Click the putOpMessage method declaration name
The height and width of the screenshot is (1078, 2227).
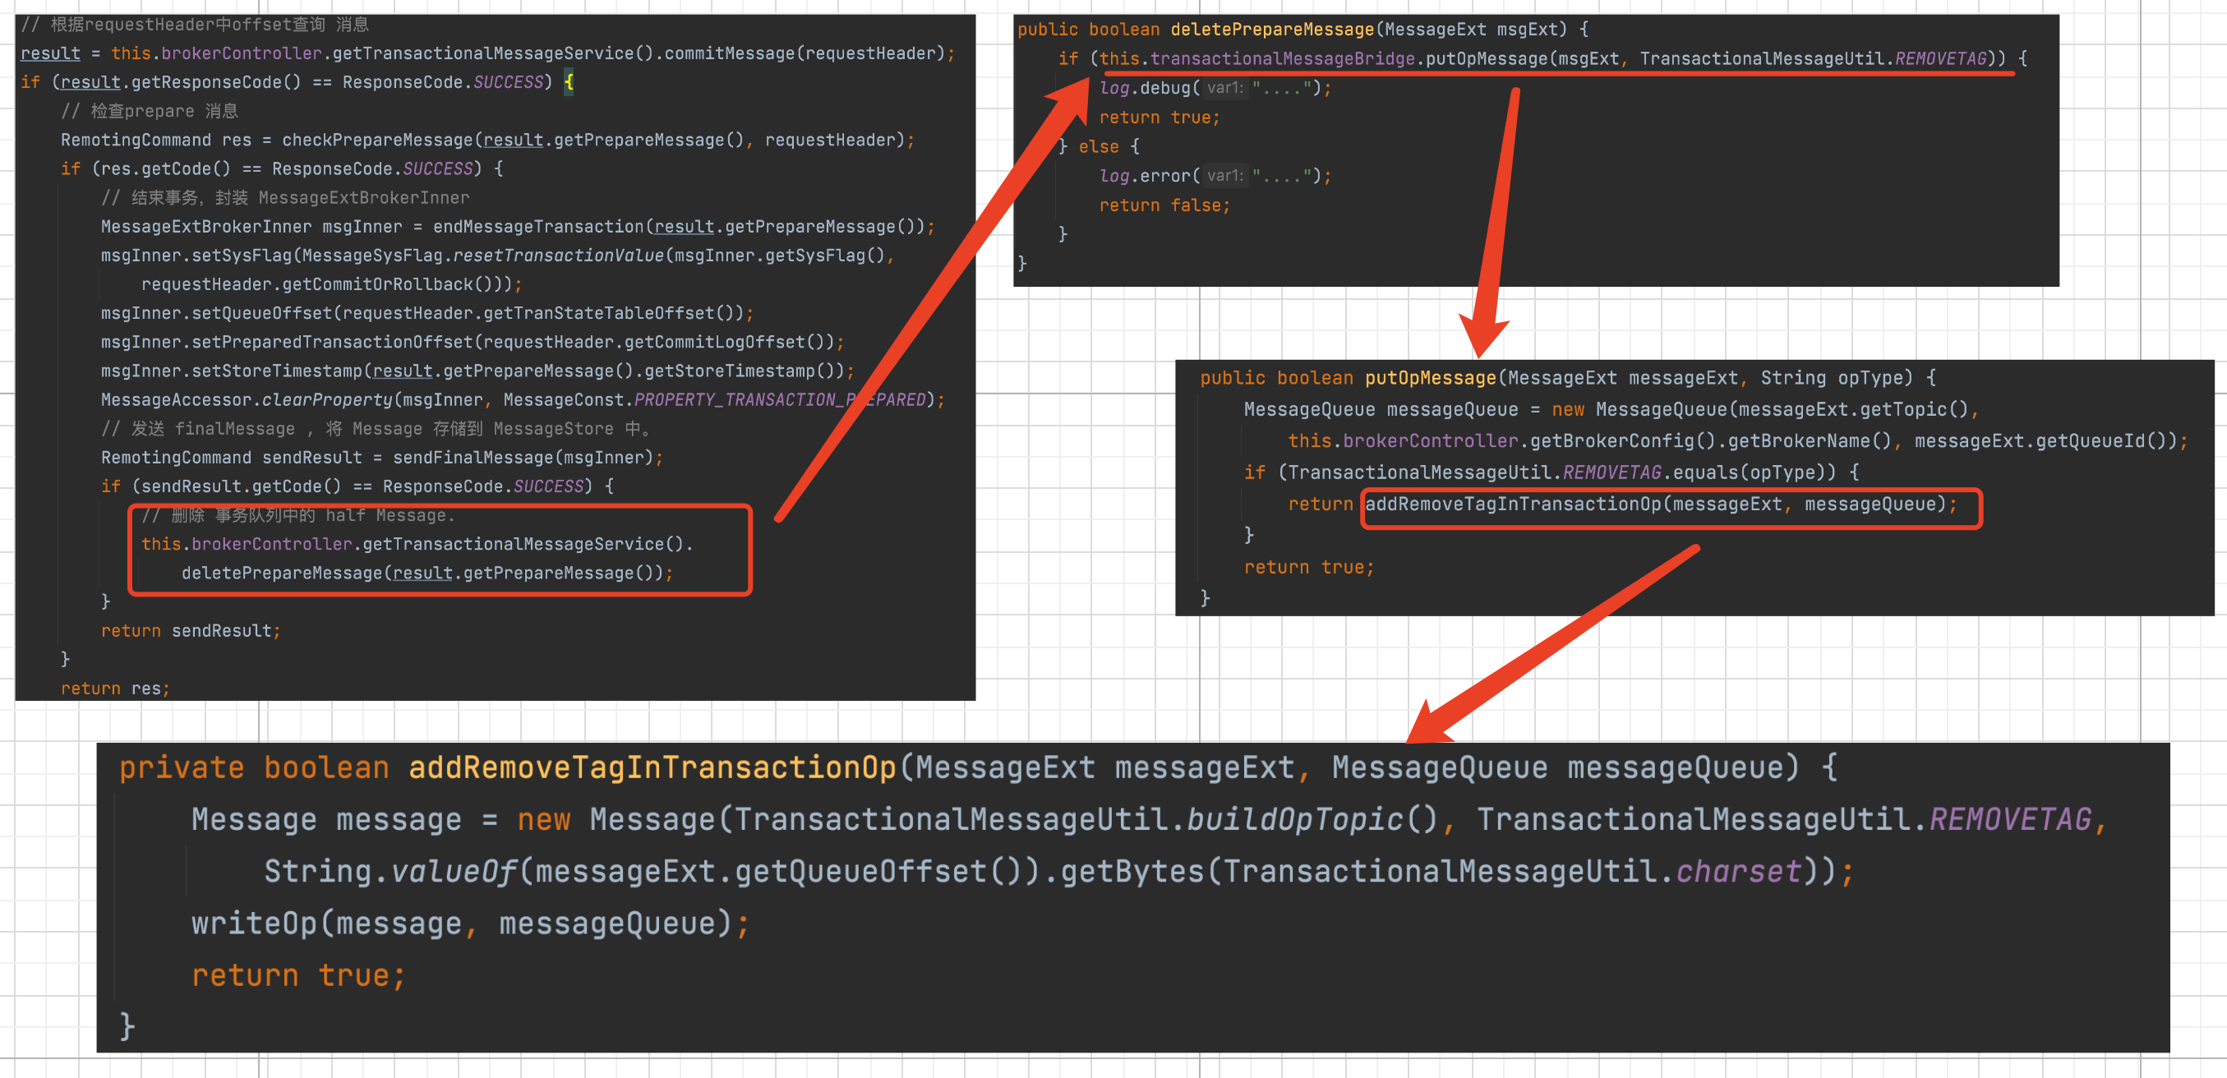pos(1430,378)
